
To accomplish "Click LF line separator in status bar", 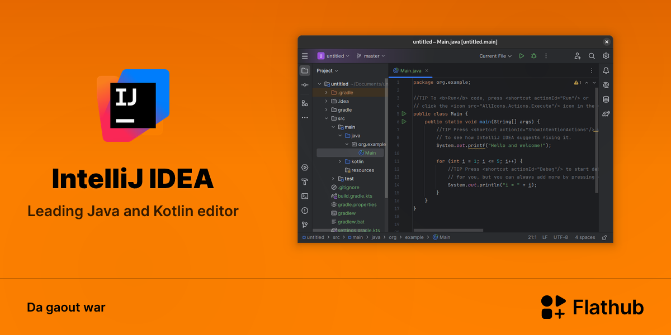I will [545, 237].
